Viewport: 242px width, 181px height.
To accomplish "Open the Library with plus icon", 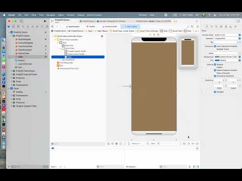I will 197,21.
